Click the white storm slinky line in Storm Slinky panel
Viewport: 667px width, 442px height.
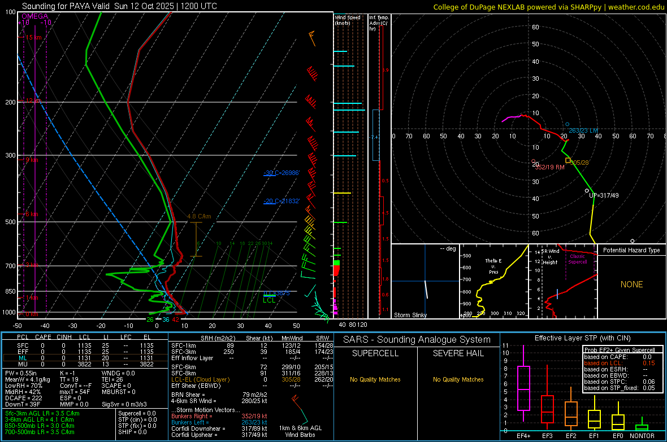(426, 289)
